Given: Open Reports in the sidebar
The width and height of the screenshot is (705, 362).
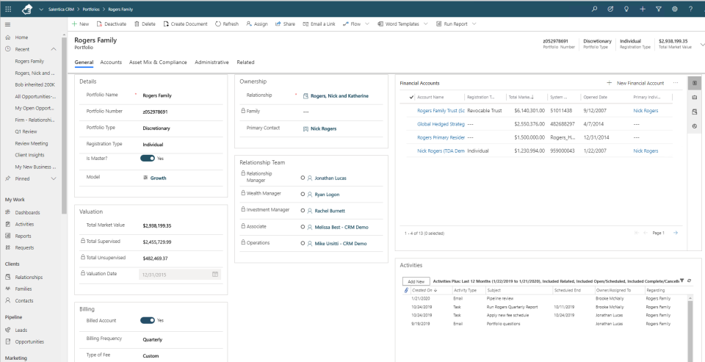Looking at the screenshot, I should coord(23,236).
